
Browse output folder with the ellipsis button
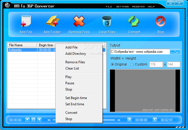[x=172, y=52]
